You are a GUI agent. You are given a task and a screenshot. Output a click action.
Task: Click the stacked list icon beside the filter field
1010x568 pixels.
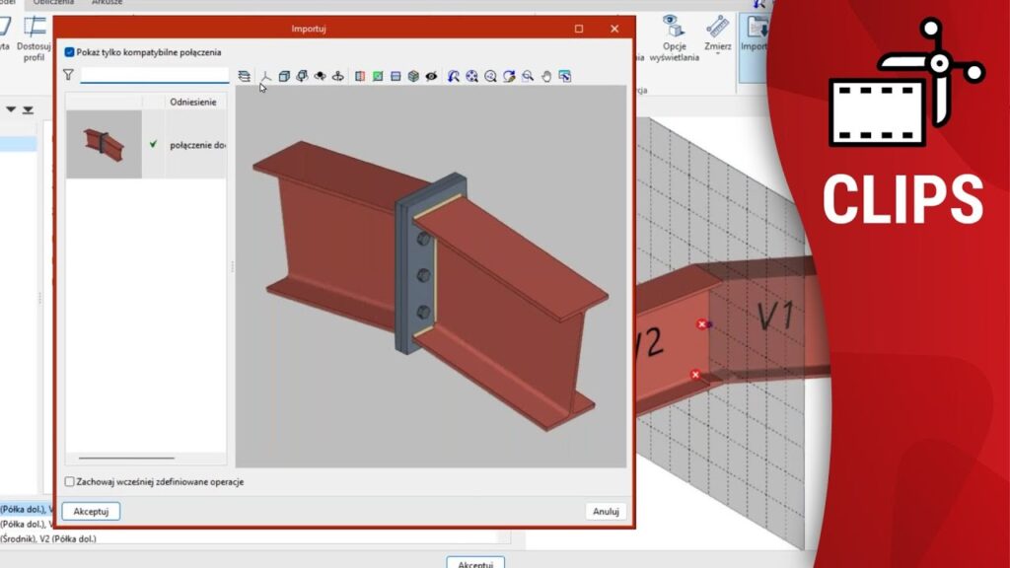pos(245,76)
